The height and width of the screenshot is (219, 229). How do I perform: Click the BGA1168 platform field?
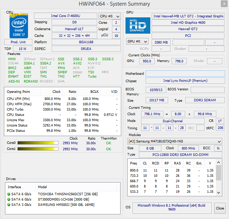86,42
